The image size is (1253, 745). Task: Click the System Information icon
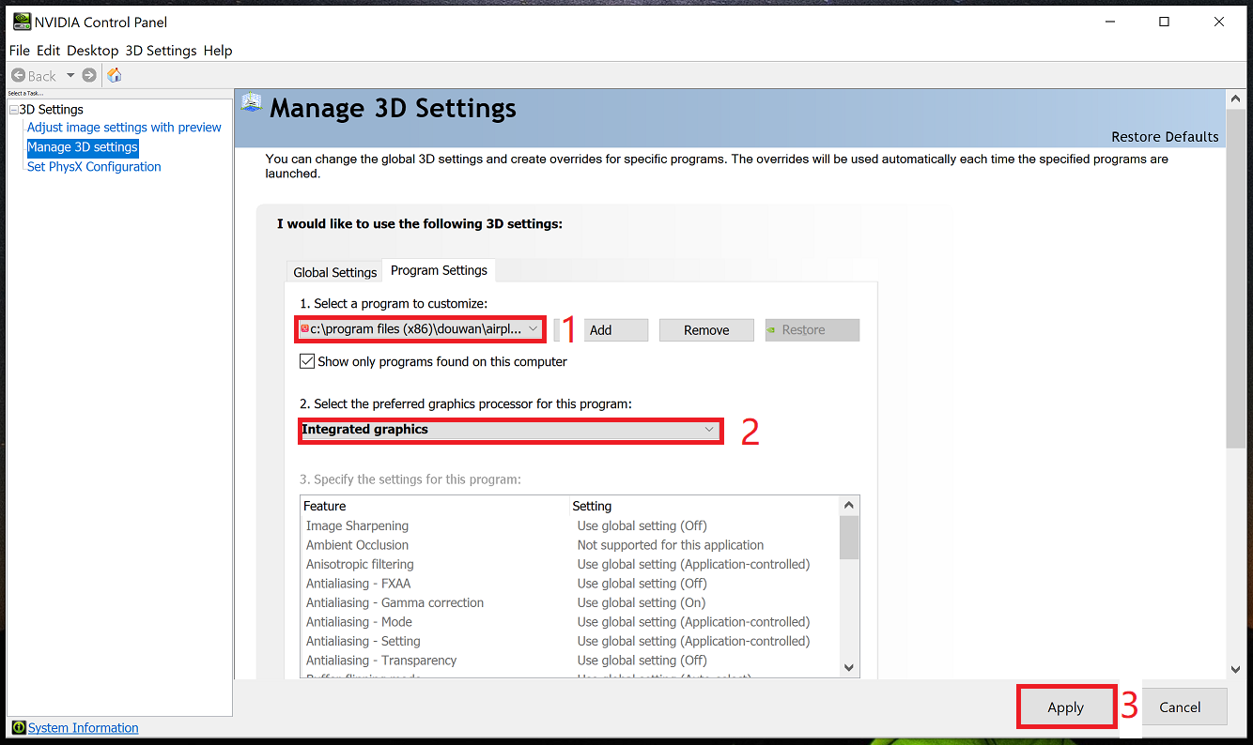pyautogui.click(x=18, y=728)
